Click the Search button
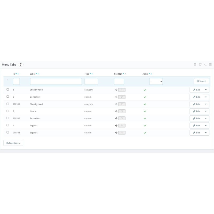214x214 pixels. click(201, 81)
